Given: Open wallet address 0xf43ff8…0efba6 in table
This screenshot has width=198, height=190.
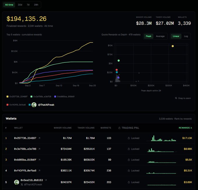Looking at the screenshot, I should click(25, 171).
